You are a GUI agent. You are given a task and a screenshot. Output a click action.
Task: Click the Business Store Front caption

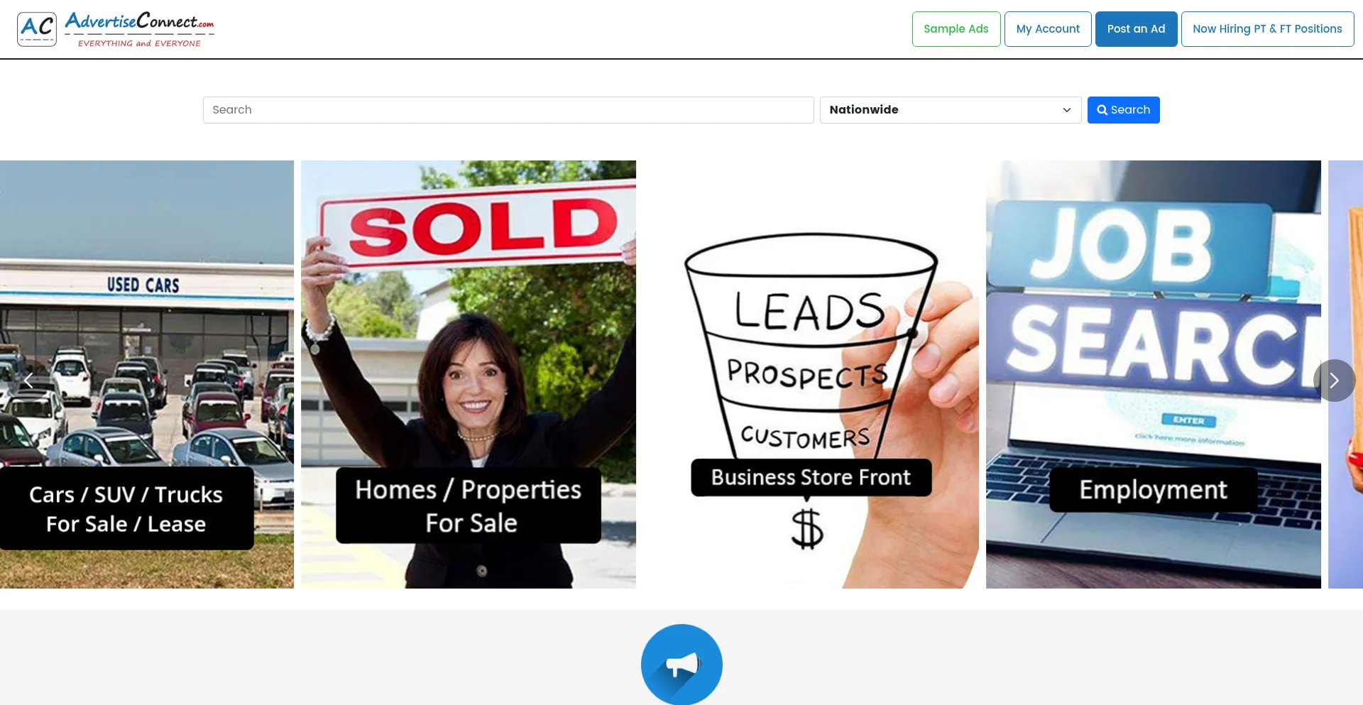(811, 478)
